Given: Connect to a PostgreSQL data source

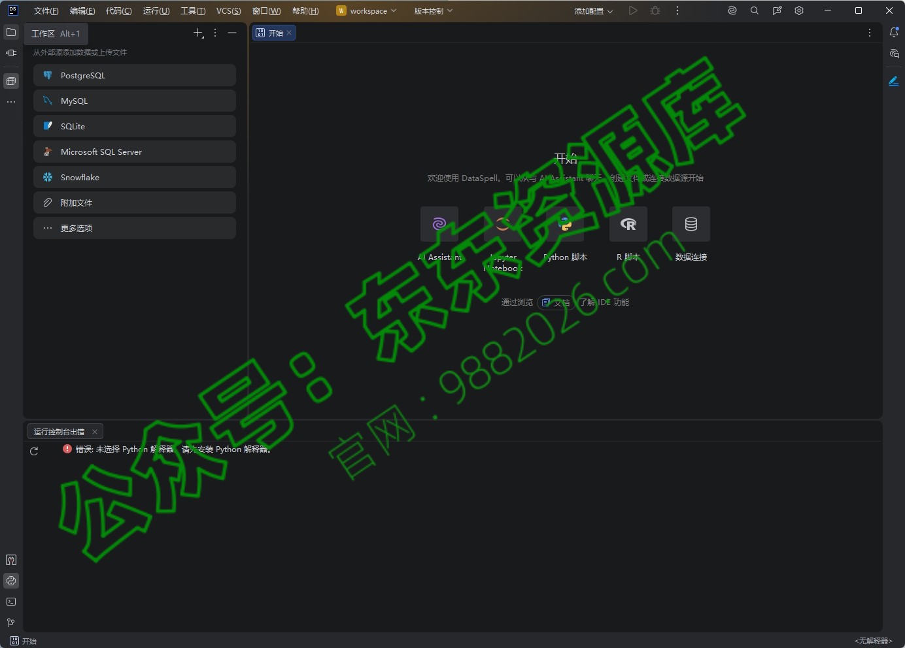Looking at the screenshot, I should (x=134, y=75).
